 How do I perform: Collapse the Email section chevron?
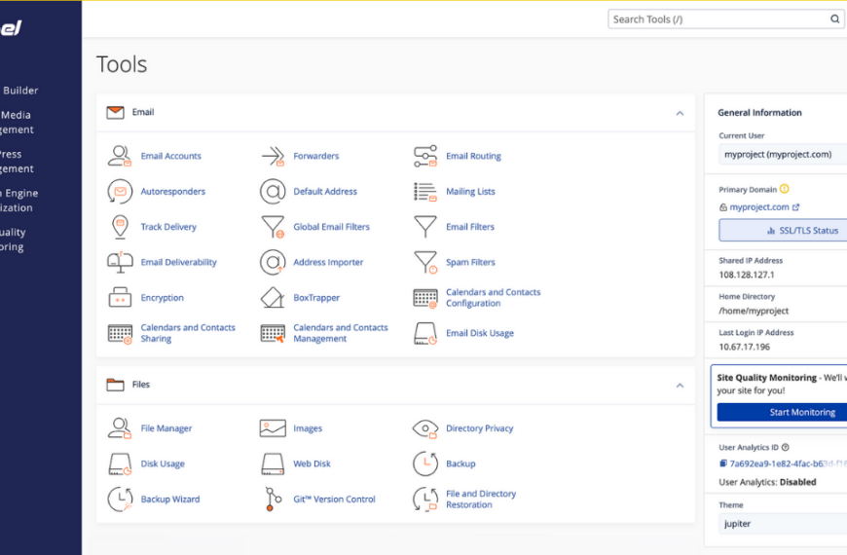[681, 113]
